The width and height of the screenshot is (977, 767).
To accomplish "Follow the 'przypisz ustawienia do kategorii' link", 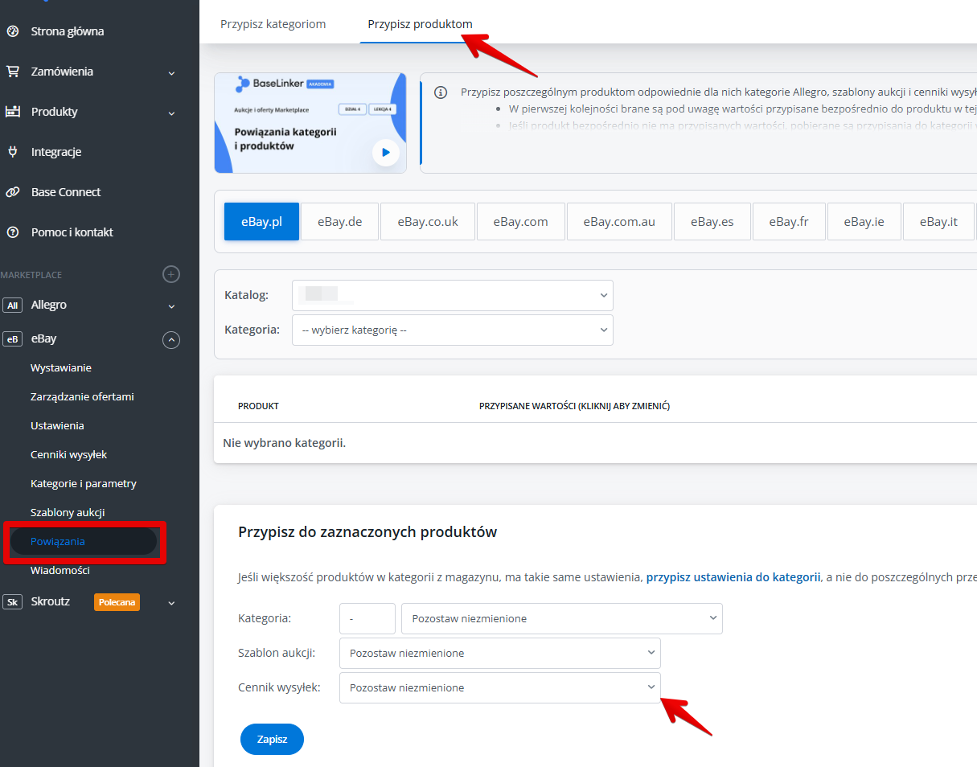I will click(x=733, y=576).
